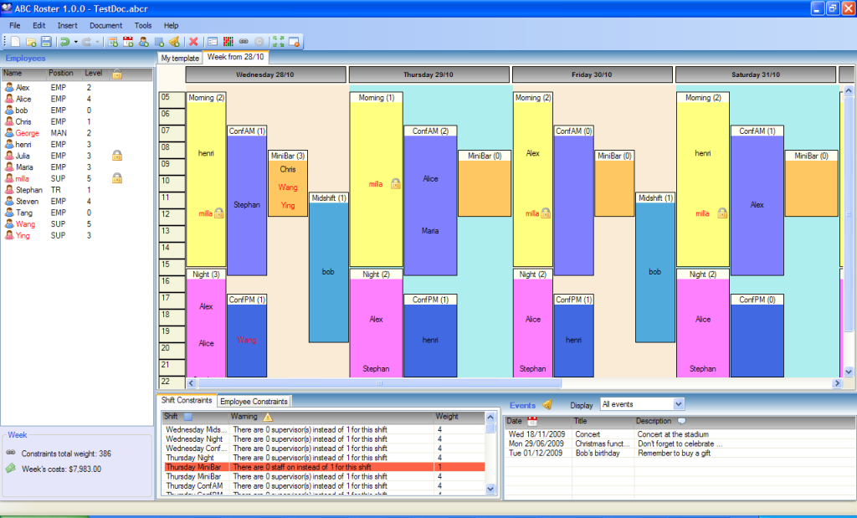857x518 pixels.
Task: Click the add event bell icon
Action: click(174, 41)
